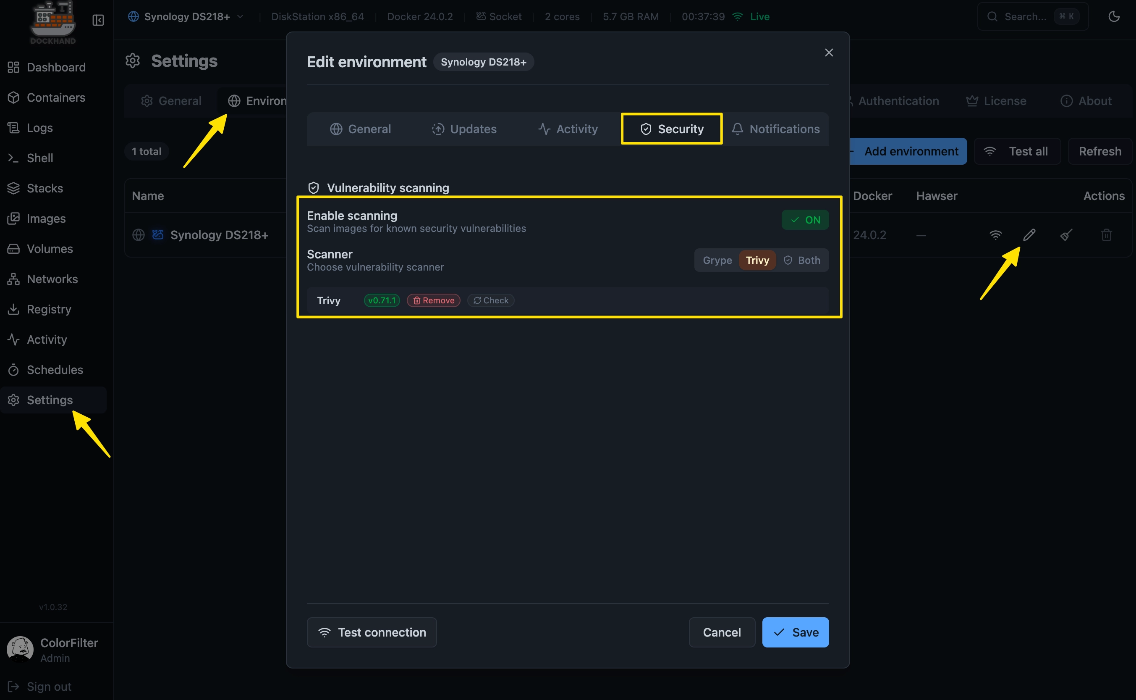Open the License settings tab
This screenshot has width=1136, height=700.
pos(996,101)
